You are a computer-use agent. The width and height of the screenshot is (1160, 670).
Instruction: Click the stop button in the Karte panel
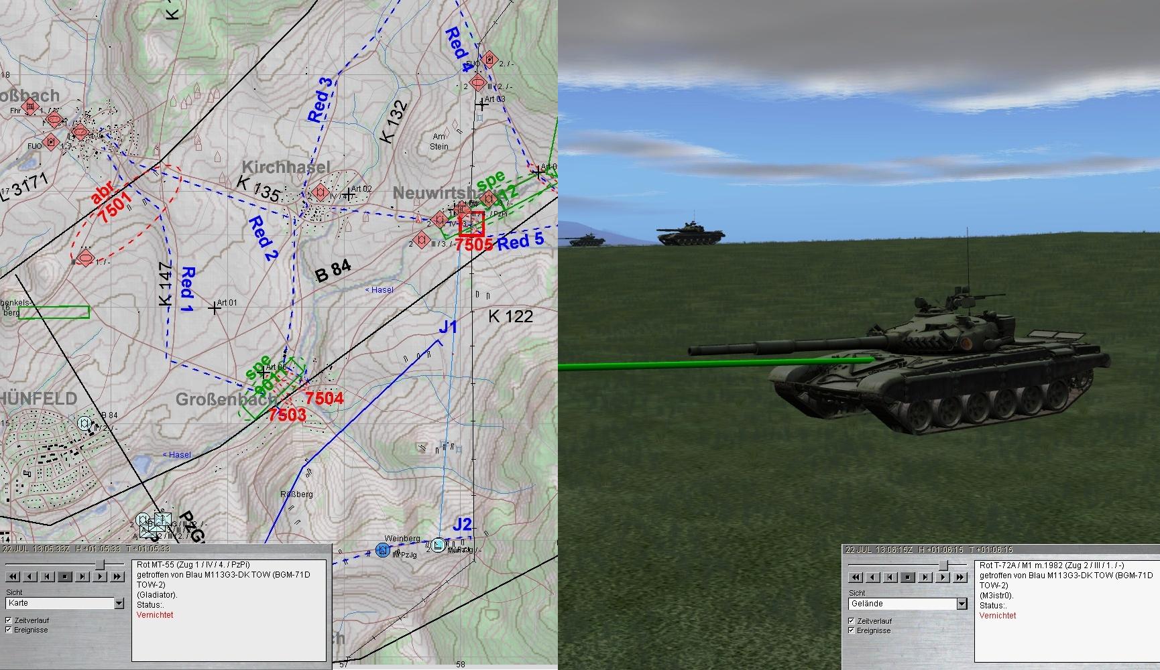point(65,576)
